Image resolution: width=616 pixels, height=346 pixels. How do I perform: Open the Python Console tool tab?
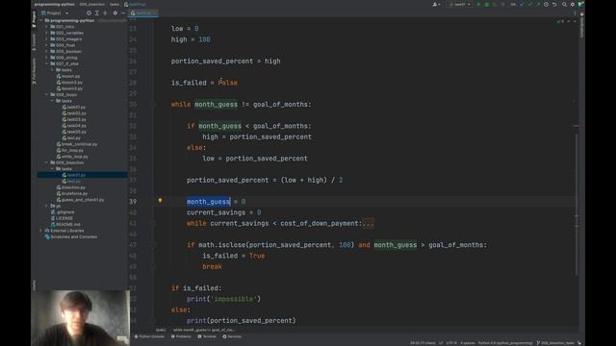(x=149, y=336)
